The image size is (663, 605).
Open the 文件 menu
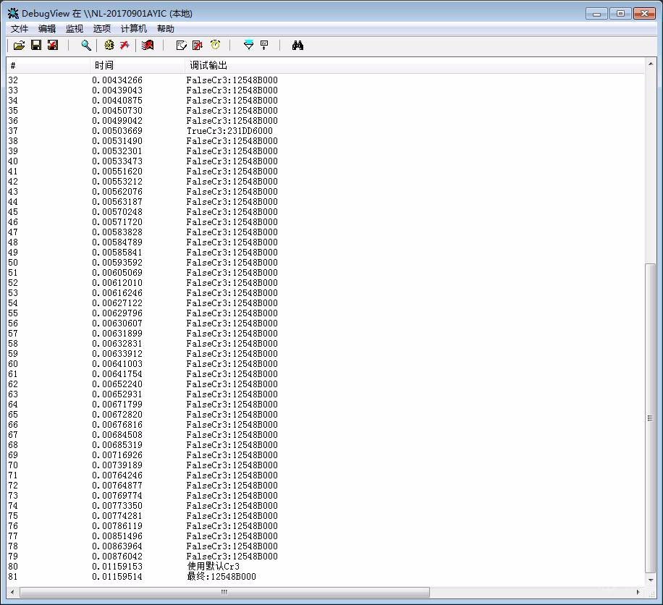pyautogui.click(x=20, y=29)
